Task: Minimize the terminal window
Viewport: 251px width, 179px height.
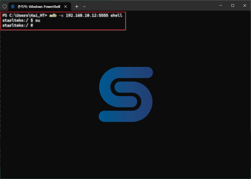Action: coord(221,5)
